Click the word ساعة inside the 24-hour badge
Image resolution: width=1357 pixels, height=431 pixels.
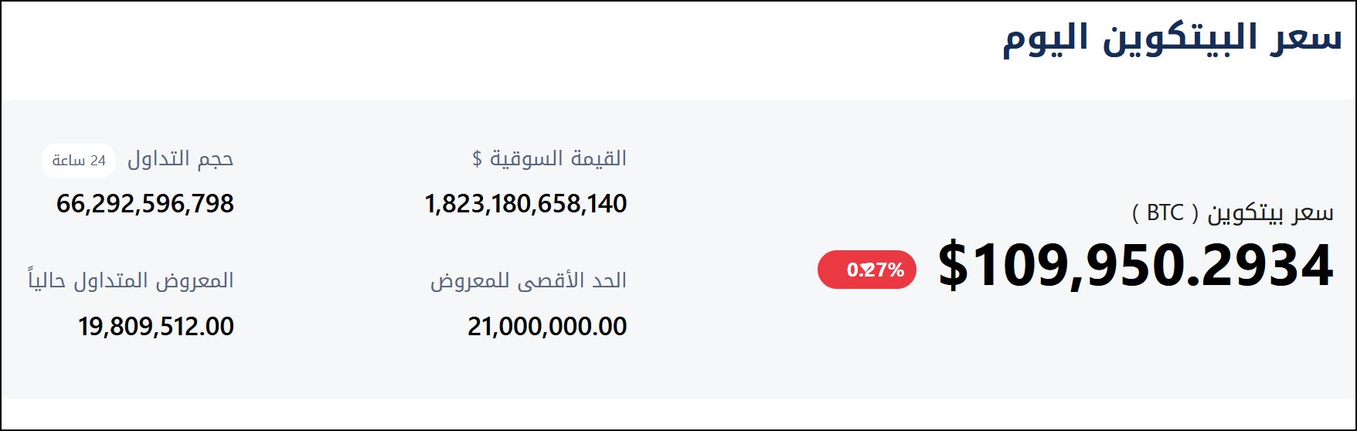(68, 161)
